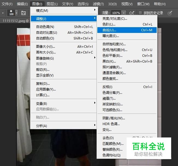Choose 反相(I)
The height and width of the screenshot is (166, 178).
tap(127, 87)
